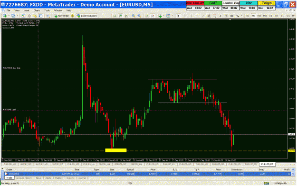Screen dimensions: 297x186
Task: Toggle the Navigator panel icon
Action: [x=35, y=16]
